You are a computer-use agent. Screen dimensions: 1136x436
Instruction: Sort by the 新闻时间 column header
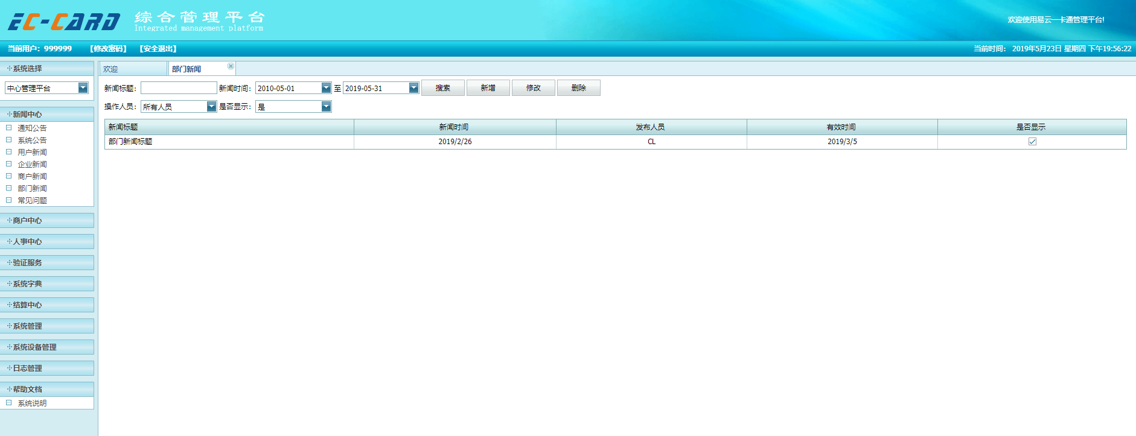[x=455, y=127]
